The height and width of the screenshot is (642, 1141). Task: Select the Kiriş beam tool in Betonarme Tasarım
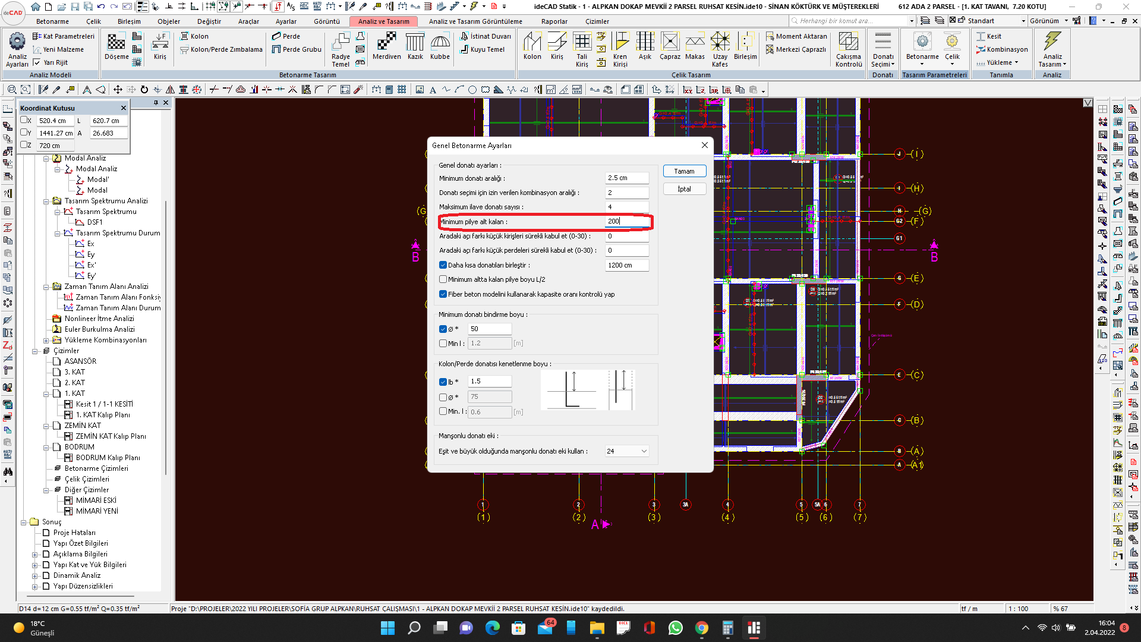(160, 47)
